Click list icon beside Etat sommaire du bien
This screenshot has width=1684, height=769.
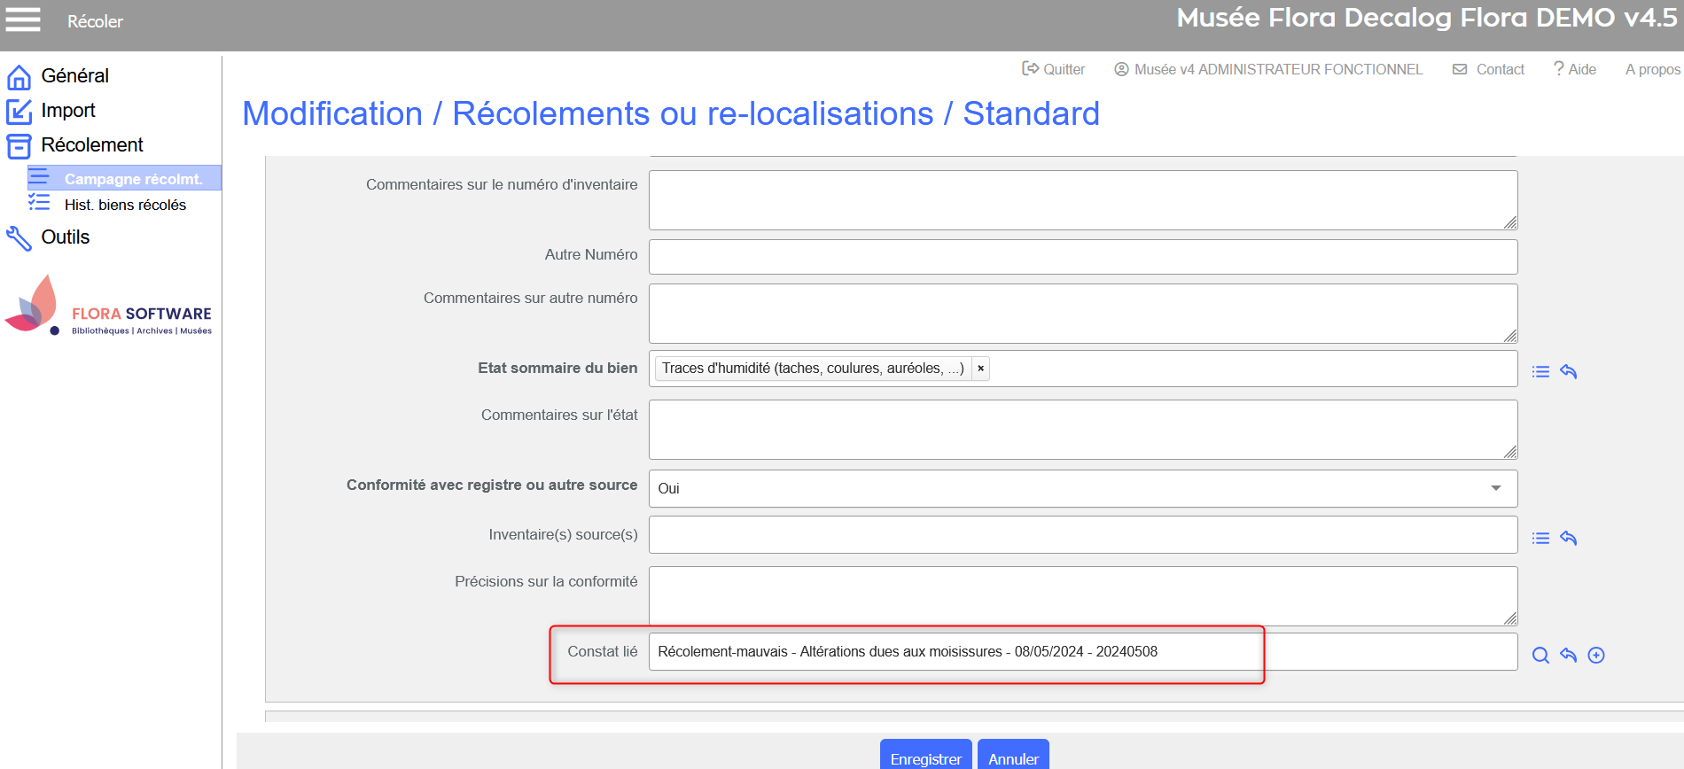[1540, 372]
